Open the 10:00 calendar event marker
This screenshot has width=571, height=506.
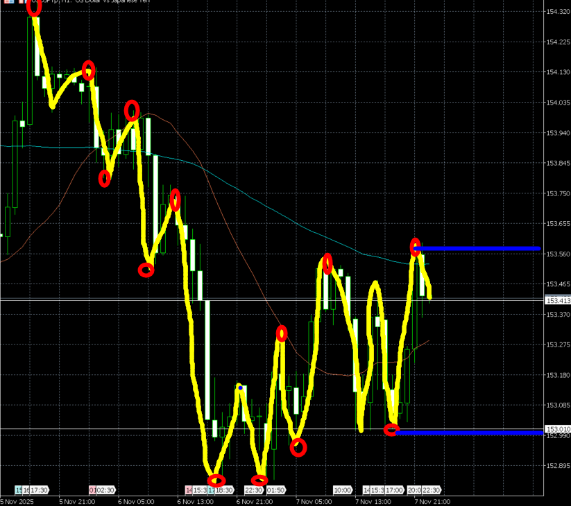coord(342,490)
